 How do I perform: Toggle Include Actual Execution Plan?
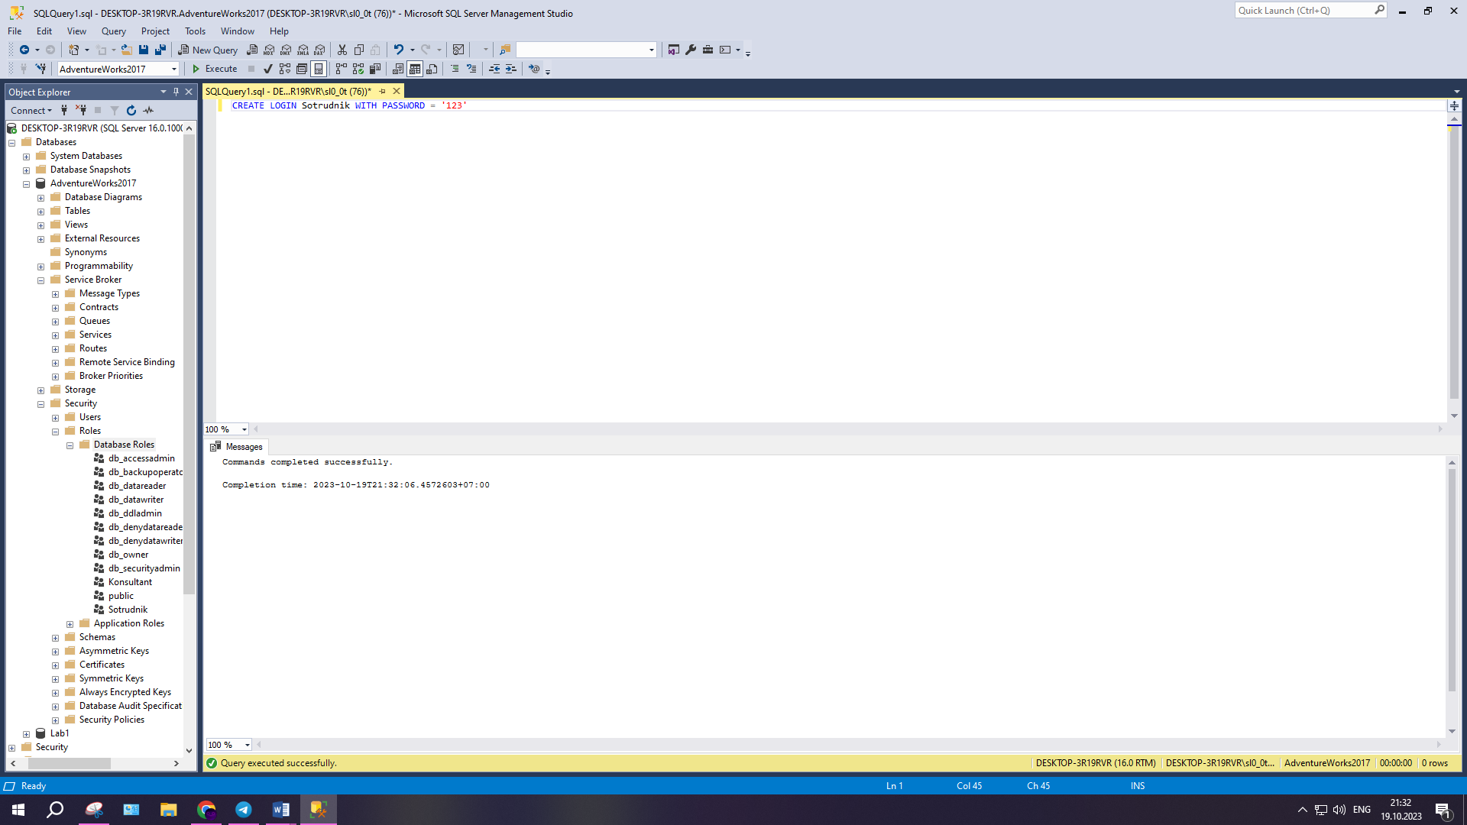pos(342,69)
